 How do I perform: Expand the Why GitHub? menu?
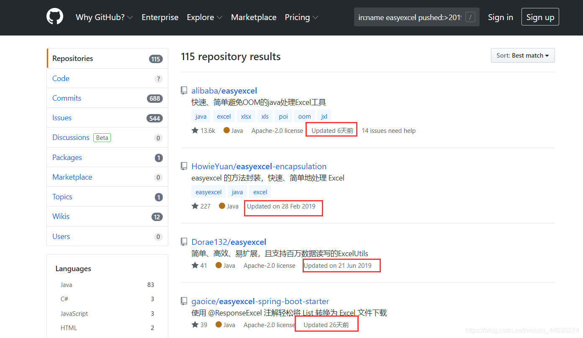(104, 17)
